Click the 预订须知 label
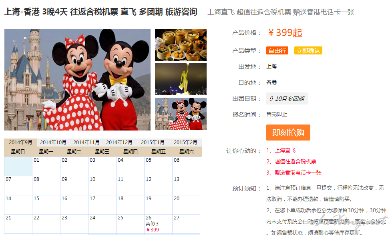Image resolution: width=392 pixels, height=235 pixels. [x=247, y=188]
